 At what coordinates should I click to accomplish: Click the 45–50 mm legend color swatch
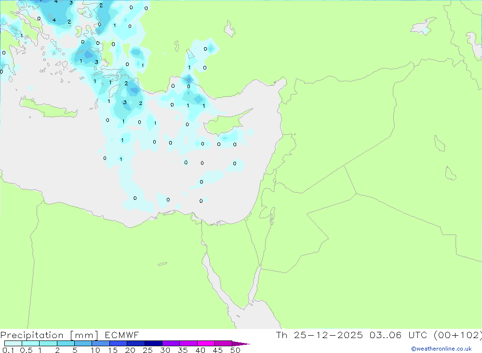click(224, 343)
